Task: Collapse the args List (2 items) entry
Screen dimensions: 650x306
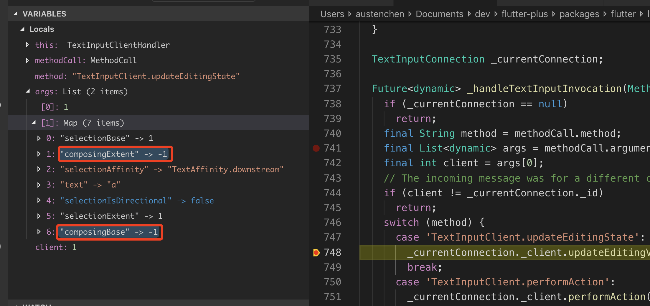Action: coord(27,91)
